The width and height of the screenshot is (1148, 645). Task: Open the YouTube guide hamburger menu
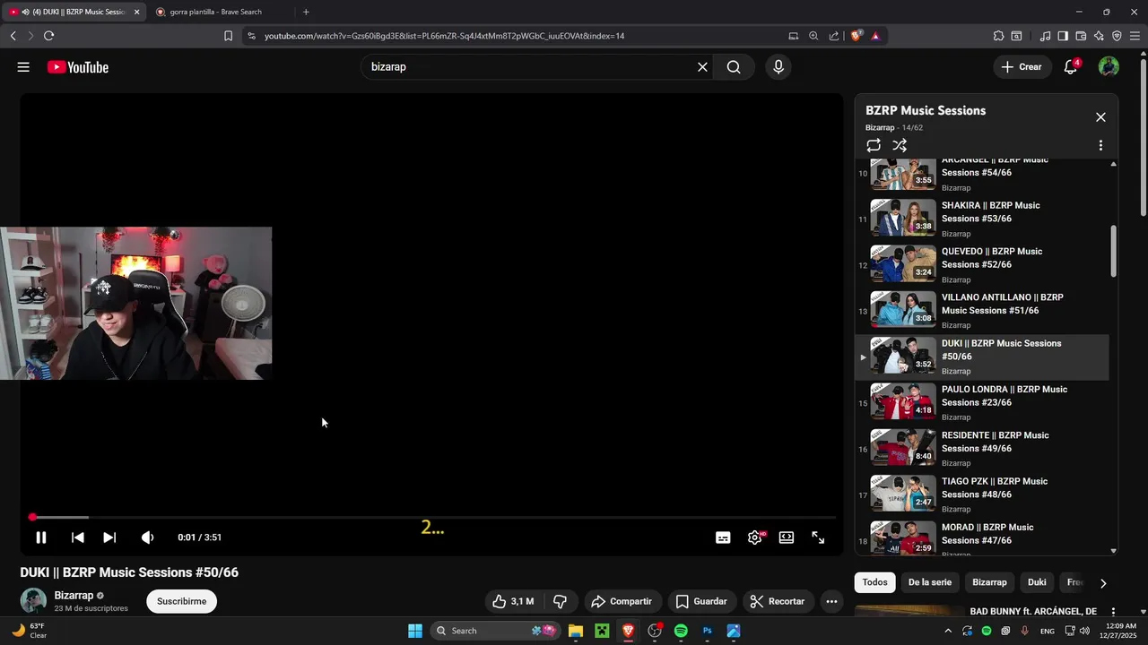[23, 67]
